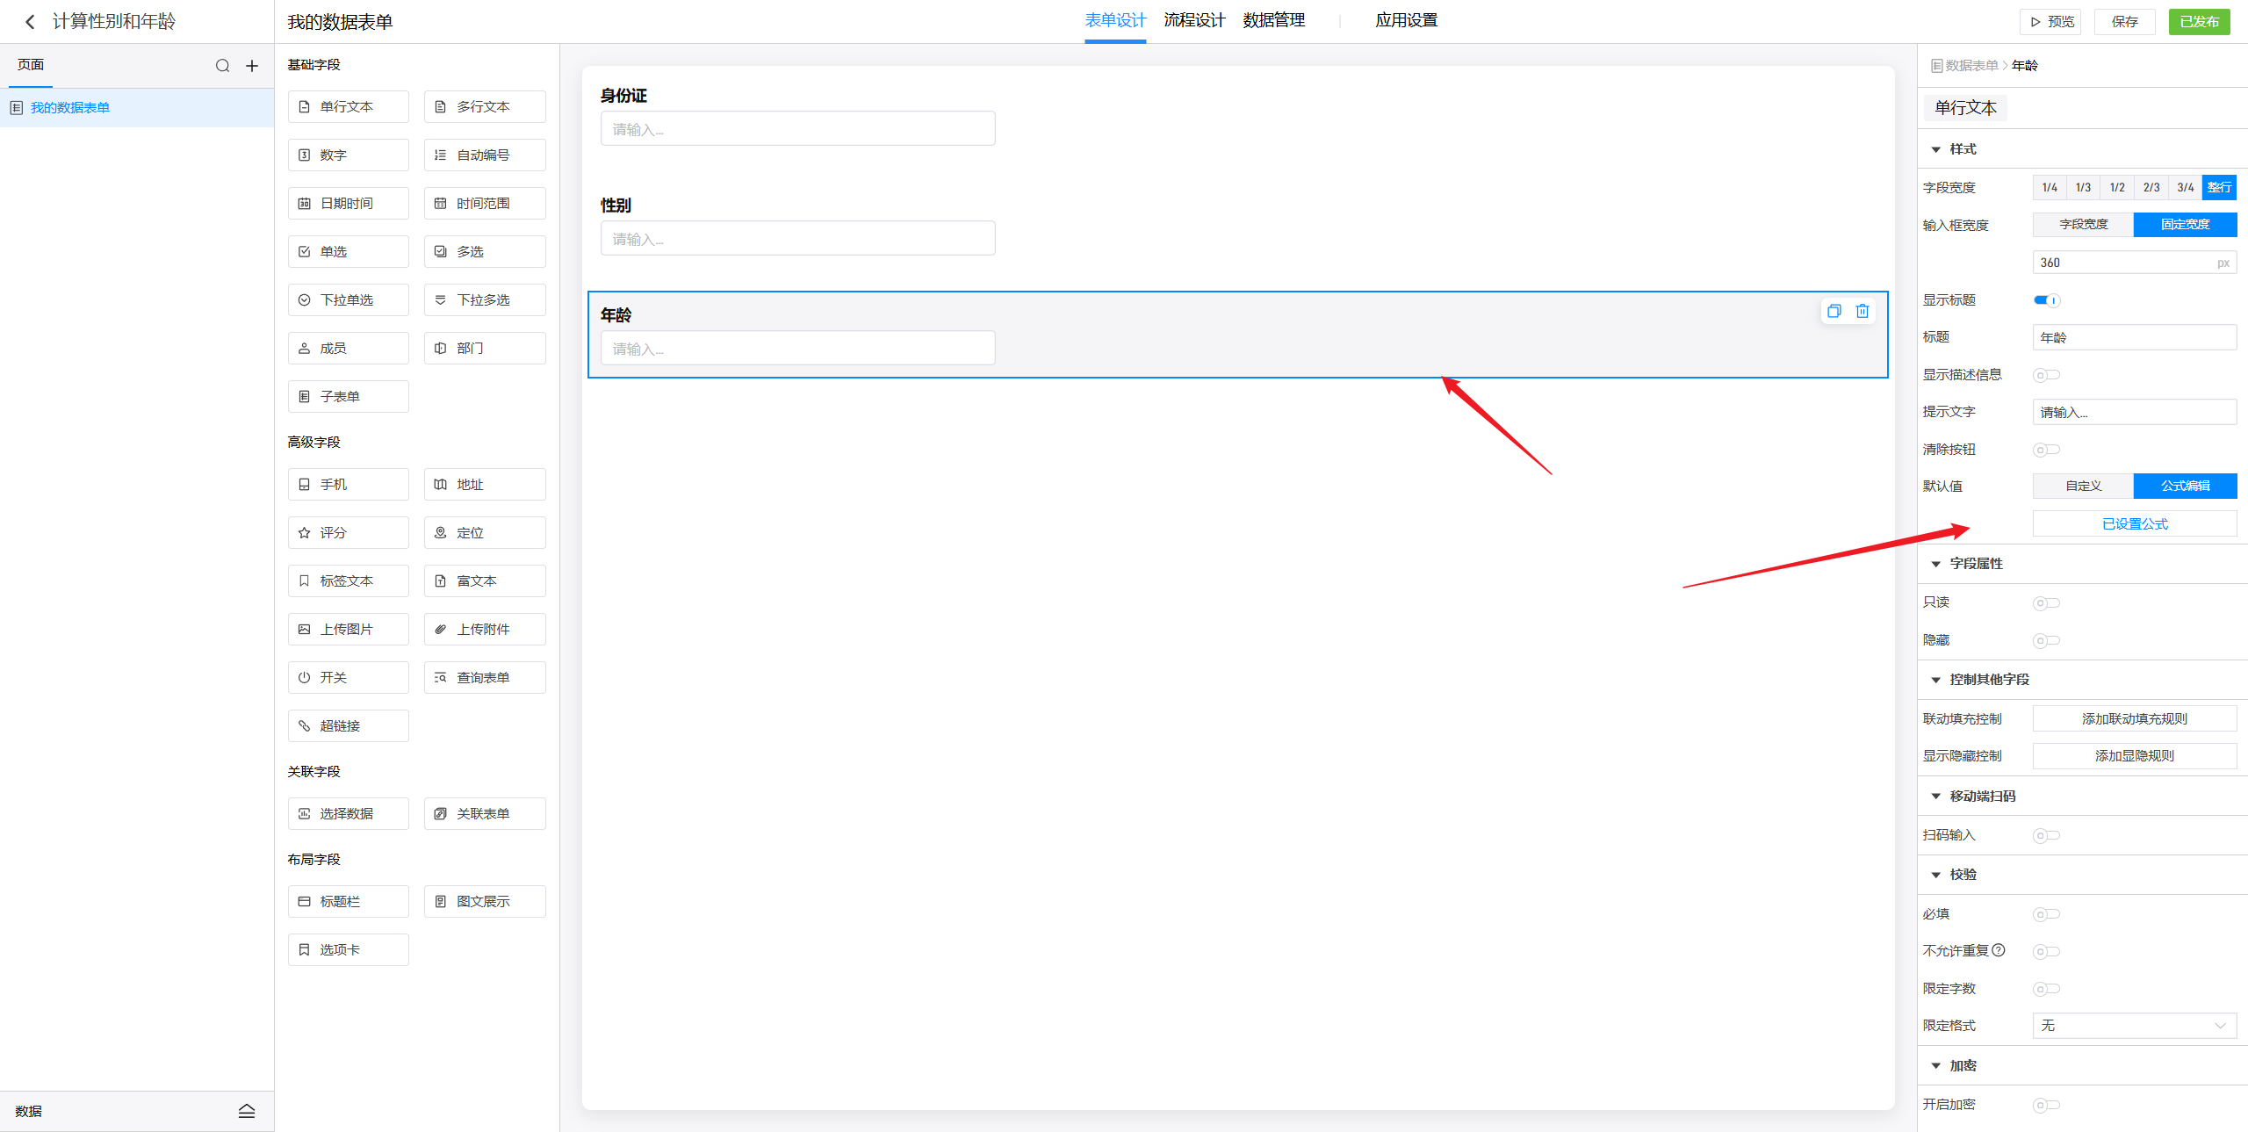Collapse the 控制其他字段 section

point(1935,680)
